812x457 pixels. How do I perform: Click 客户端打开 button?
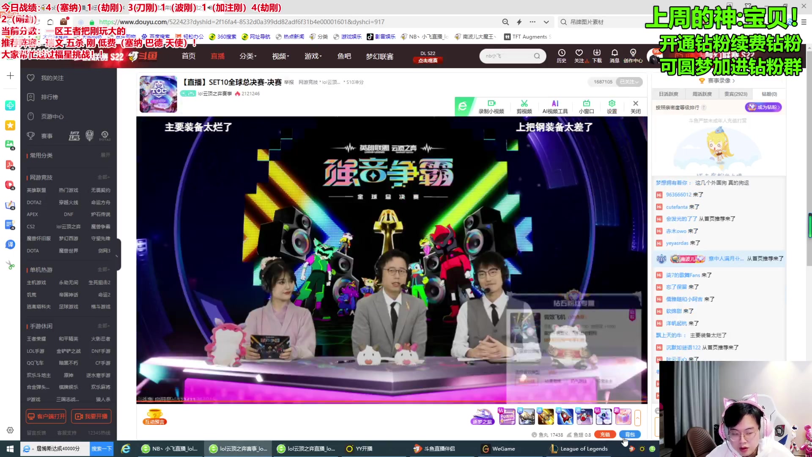point(46,416)
